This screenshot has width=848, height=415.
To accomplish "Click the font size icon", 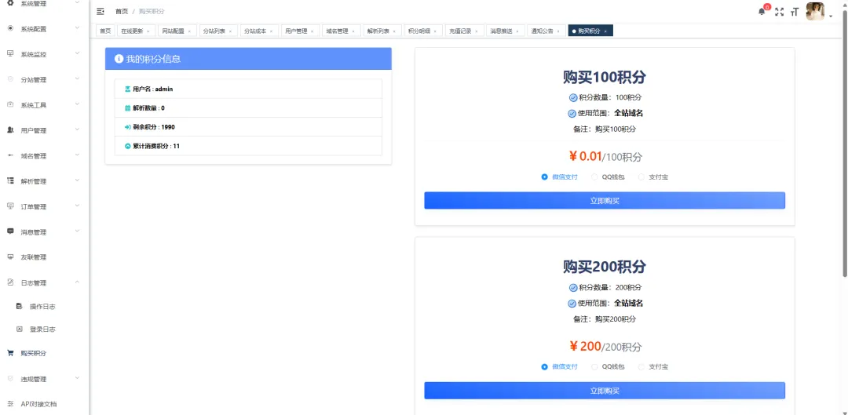I will pyautogui.click(x=795, y=12).
